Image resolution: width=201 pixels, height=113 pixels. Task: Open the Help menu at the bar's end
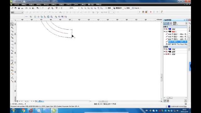(99, 4)
